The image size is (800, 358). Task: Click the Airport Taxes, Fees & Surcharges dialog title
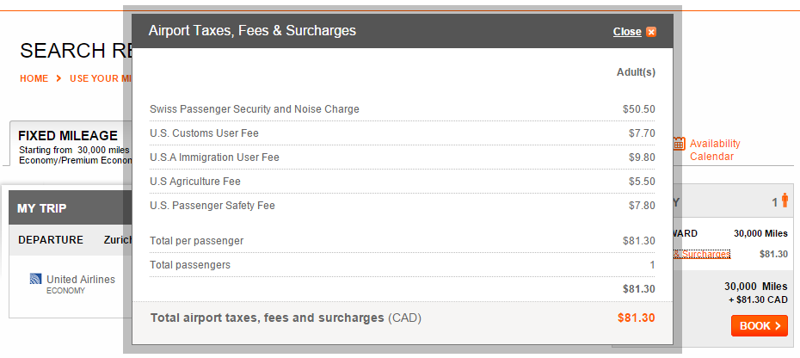[252, 31]
